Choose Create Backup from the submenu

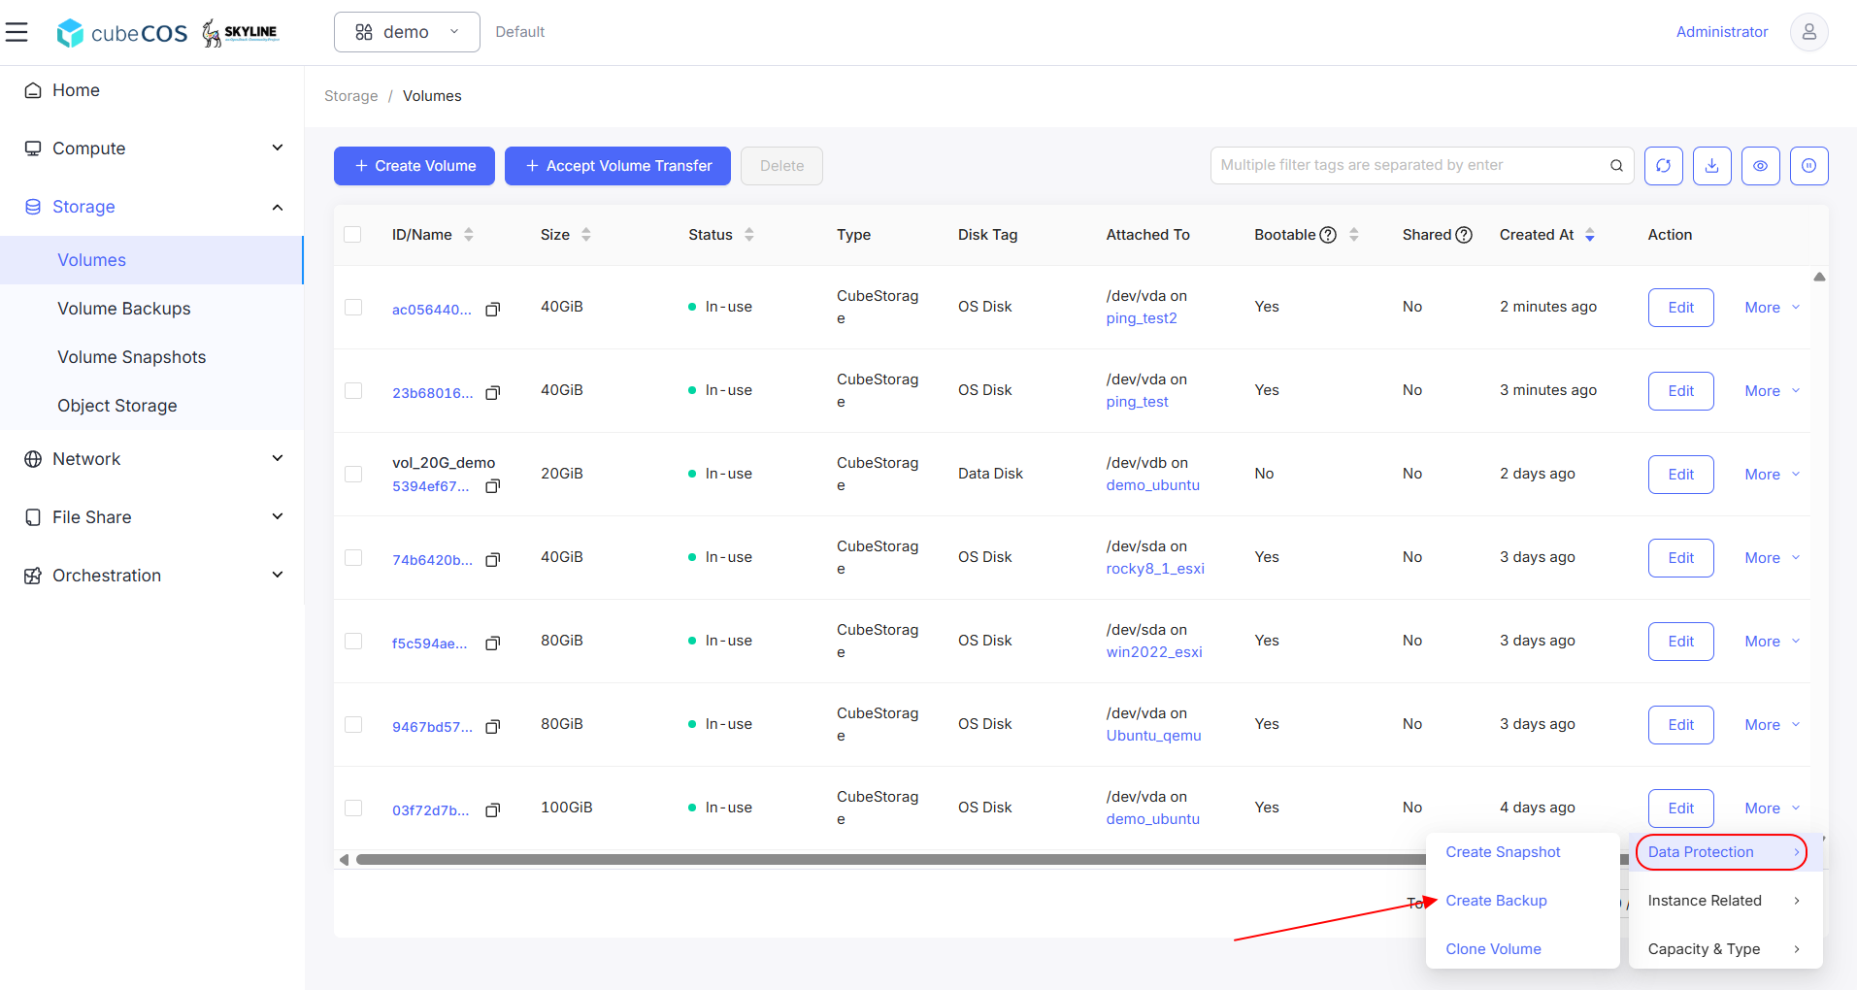[1496, 901]
